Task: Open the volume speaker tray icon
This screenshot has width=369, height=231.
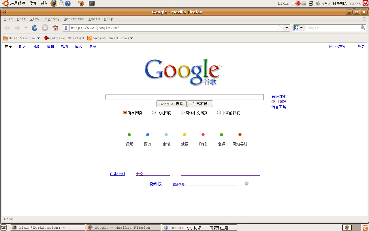Action: [x=318, y=3]
